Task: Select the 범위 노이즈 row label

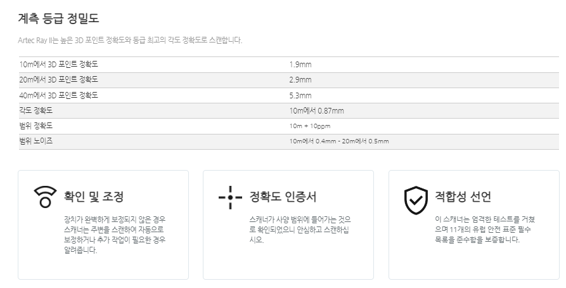Action: 35,141
